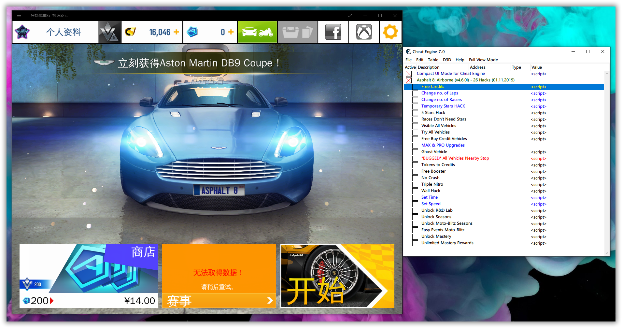Activate Temporary Stars HACK checkbox

pos(415,107)
